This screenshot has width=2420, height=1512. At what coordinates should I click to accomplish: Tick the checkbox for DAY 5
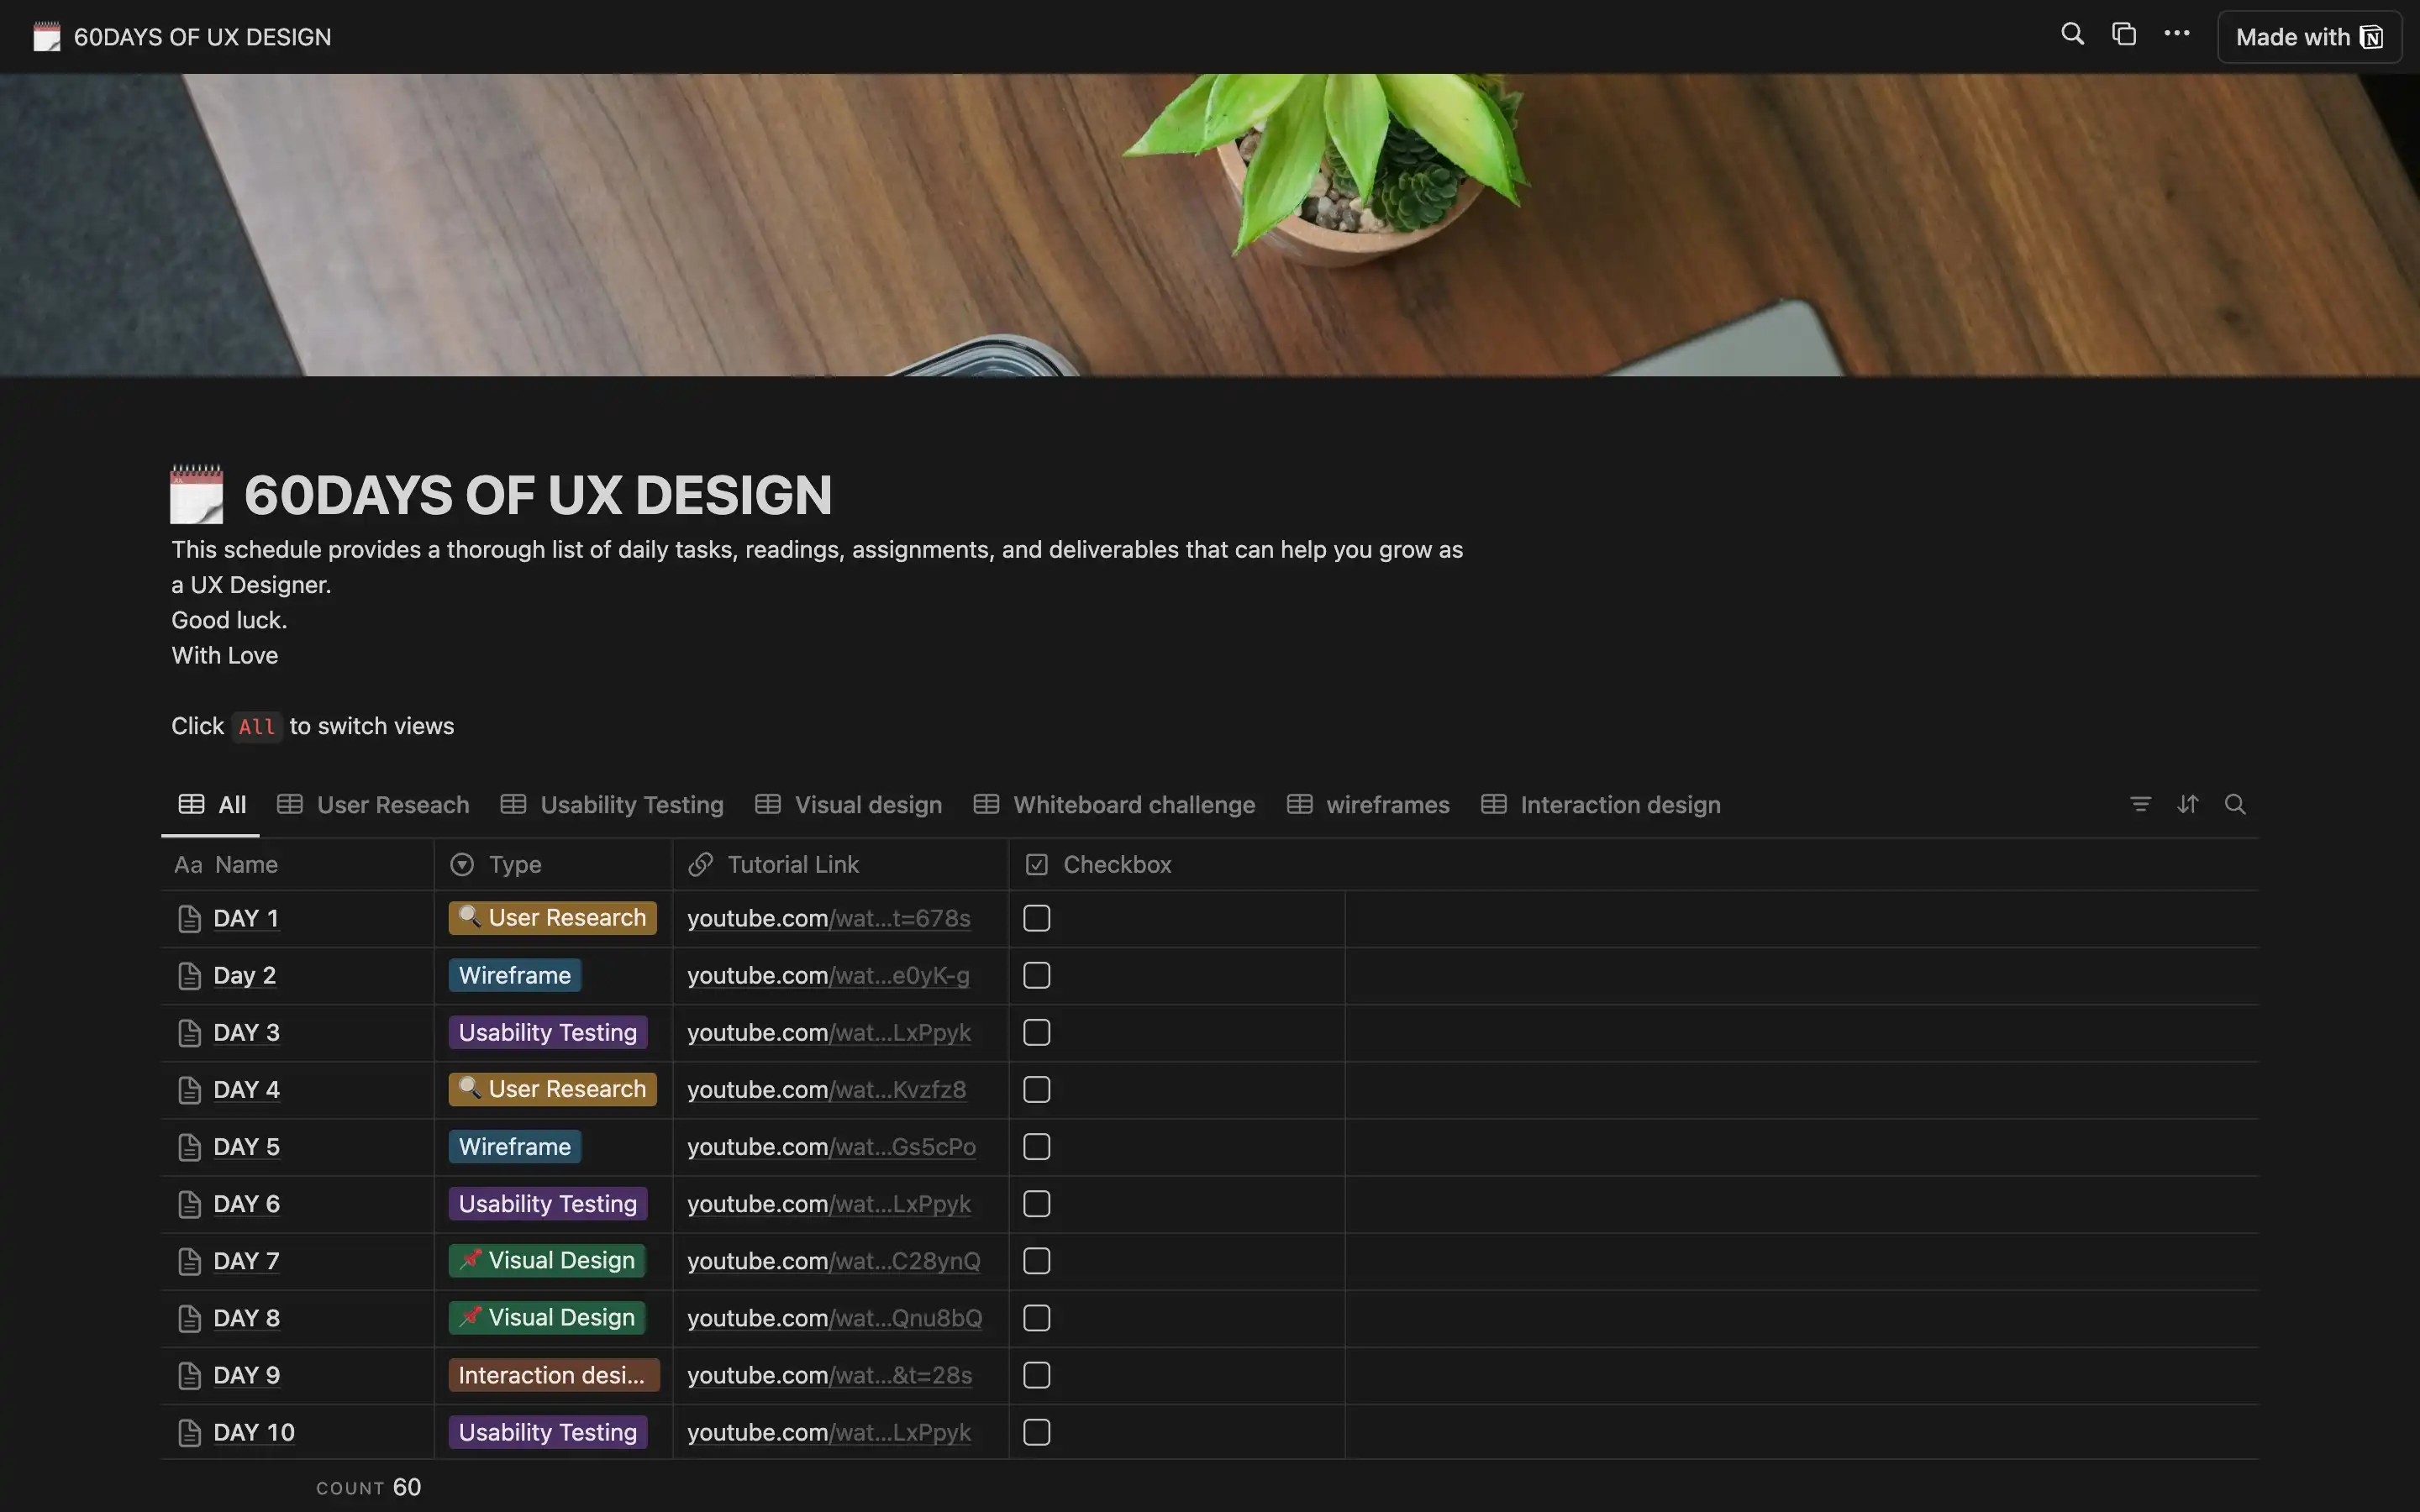1037,1146
